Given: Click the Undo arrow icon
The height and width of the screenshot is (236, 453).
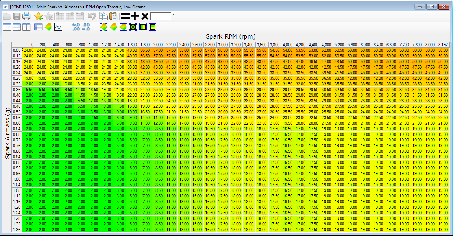Looking at the screenshot, I should 92,16.
